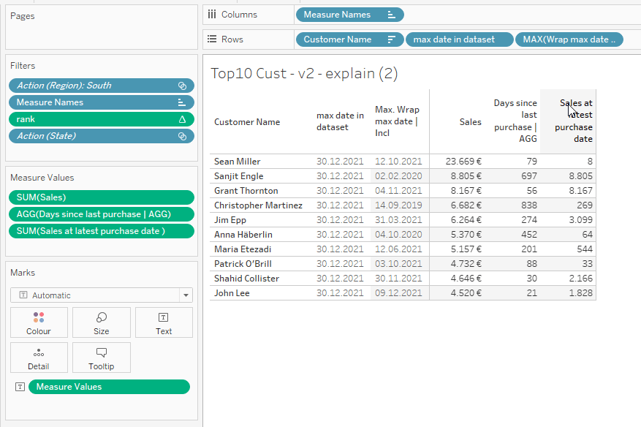Open the Detail marks card

pos(39,358)
